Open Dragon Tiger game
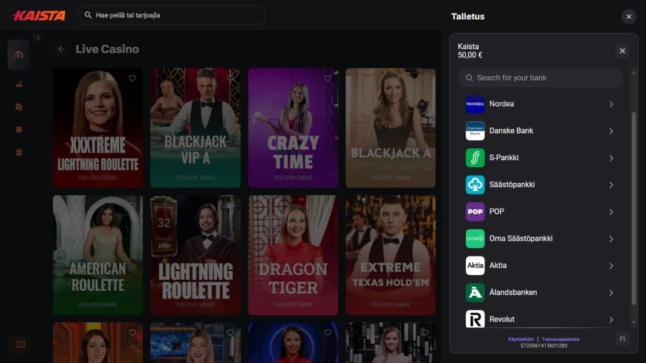 pos(293,255)
